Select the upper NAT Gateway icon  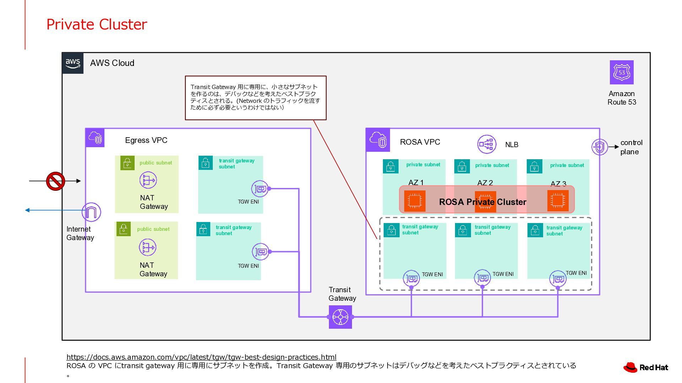click(x=148, y=180)
